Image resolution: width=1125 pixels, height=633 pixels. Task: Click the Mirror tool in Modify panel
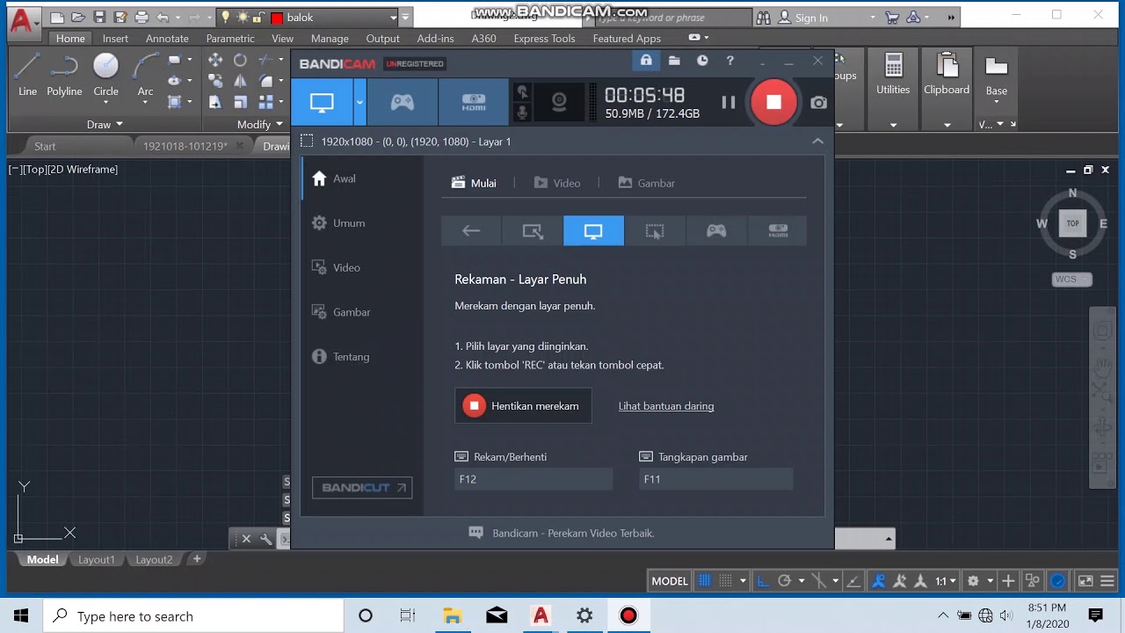[x=240, y=81]
